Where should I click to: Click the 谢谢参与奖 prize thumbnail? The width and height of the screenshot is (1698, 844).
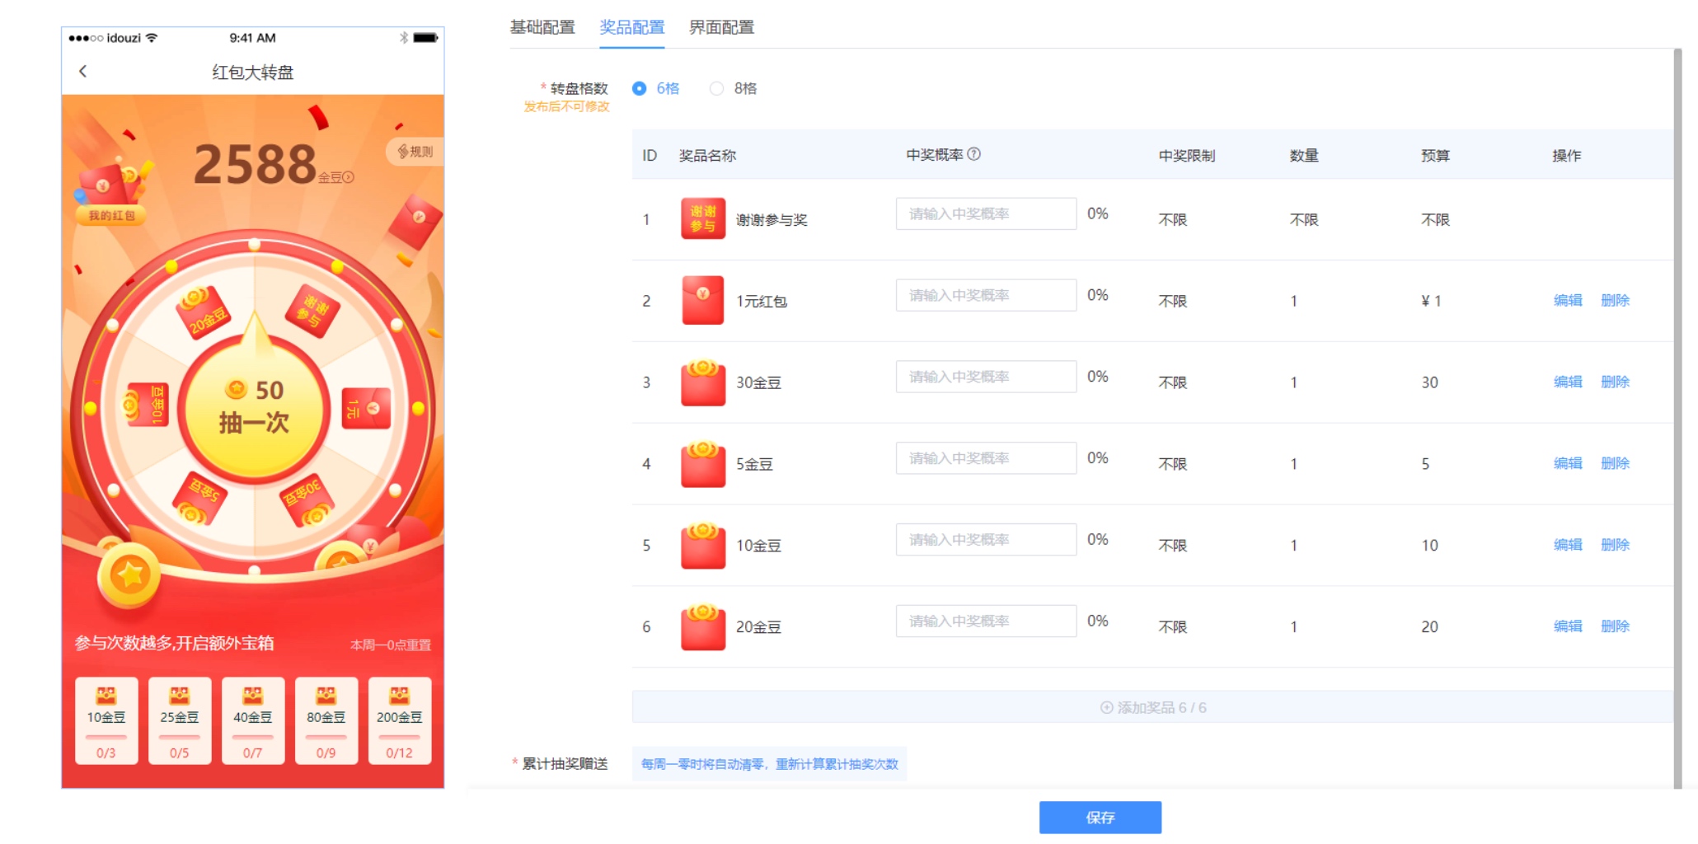click(x=703, y=218)
